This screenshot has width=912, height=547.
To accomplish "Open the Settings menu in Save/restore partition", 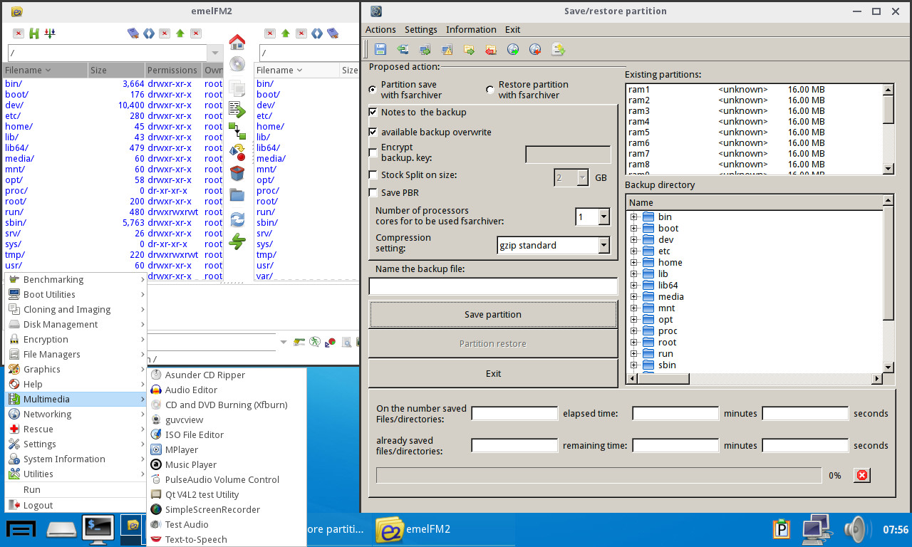I will (420, 30).
